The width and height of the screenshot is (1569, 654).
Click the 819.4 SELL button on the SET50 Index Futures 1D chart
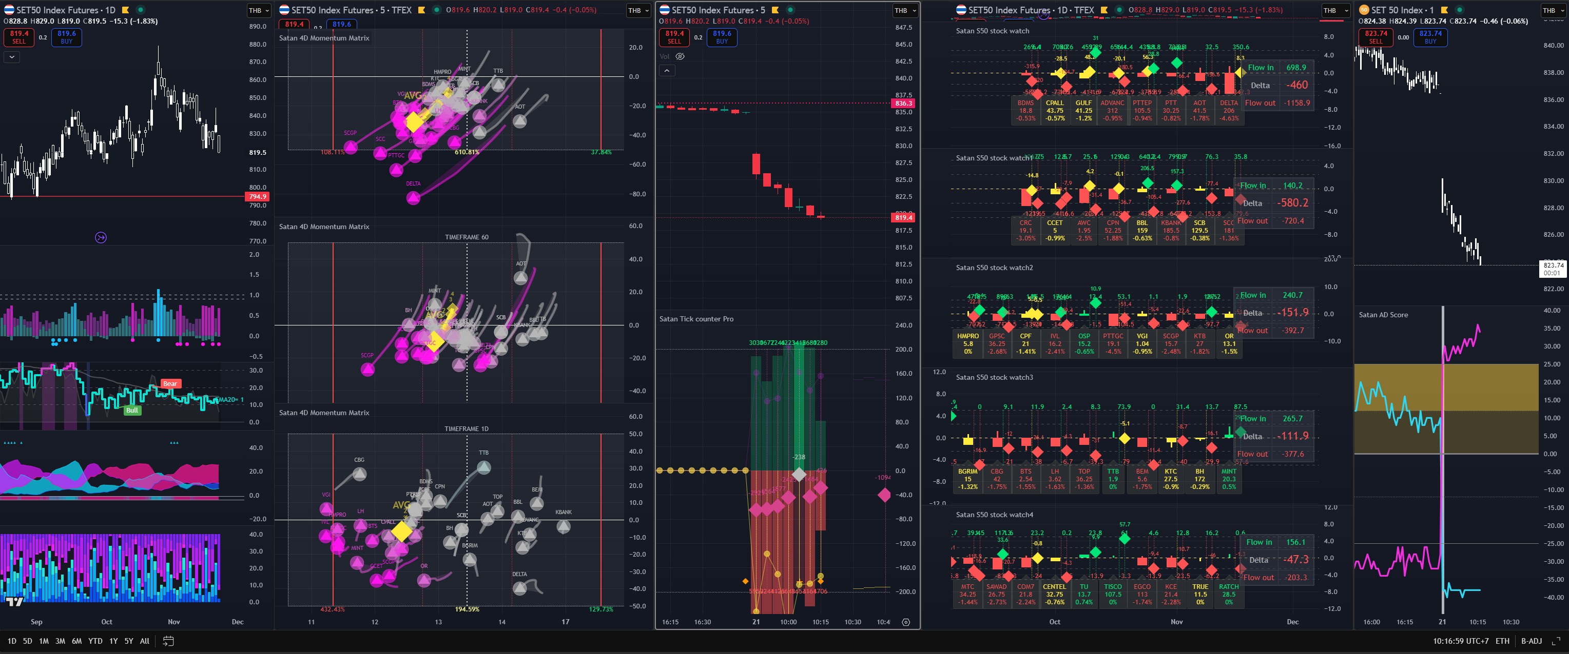[19, 37]
